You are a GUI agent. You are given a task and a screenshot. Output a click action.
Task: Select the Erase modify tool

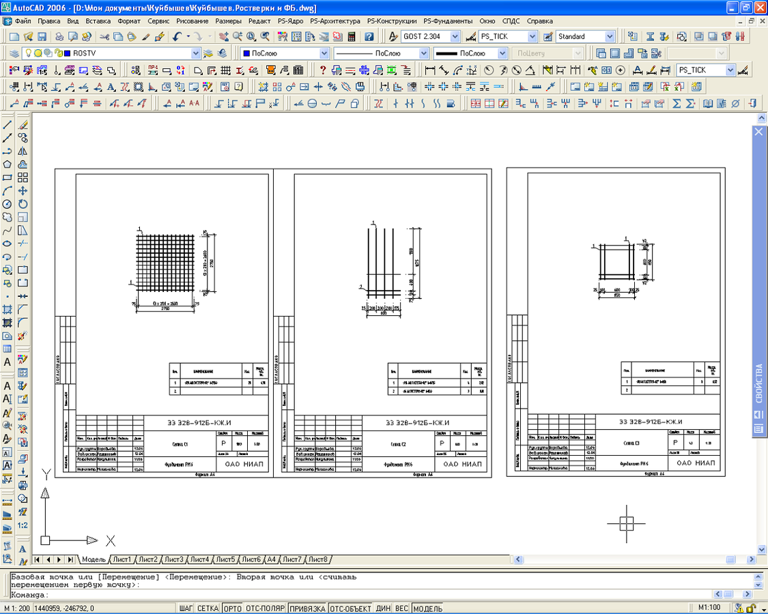(x=23, y=126)
